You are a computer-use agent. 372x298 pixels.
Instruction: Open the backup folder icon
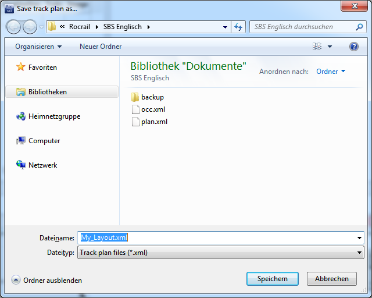tap(135, 97)
